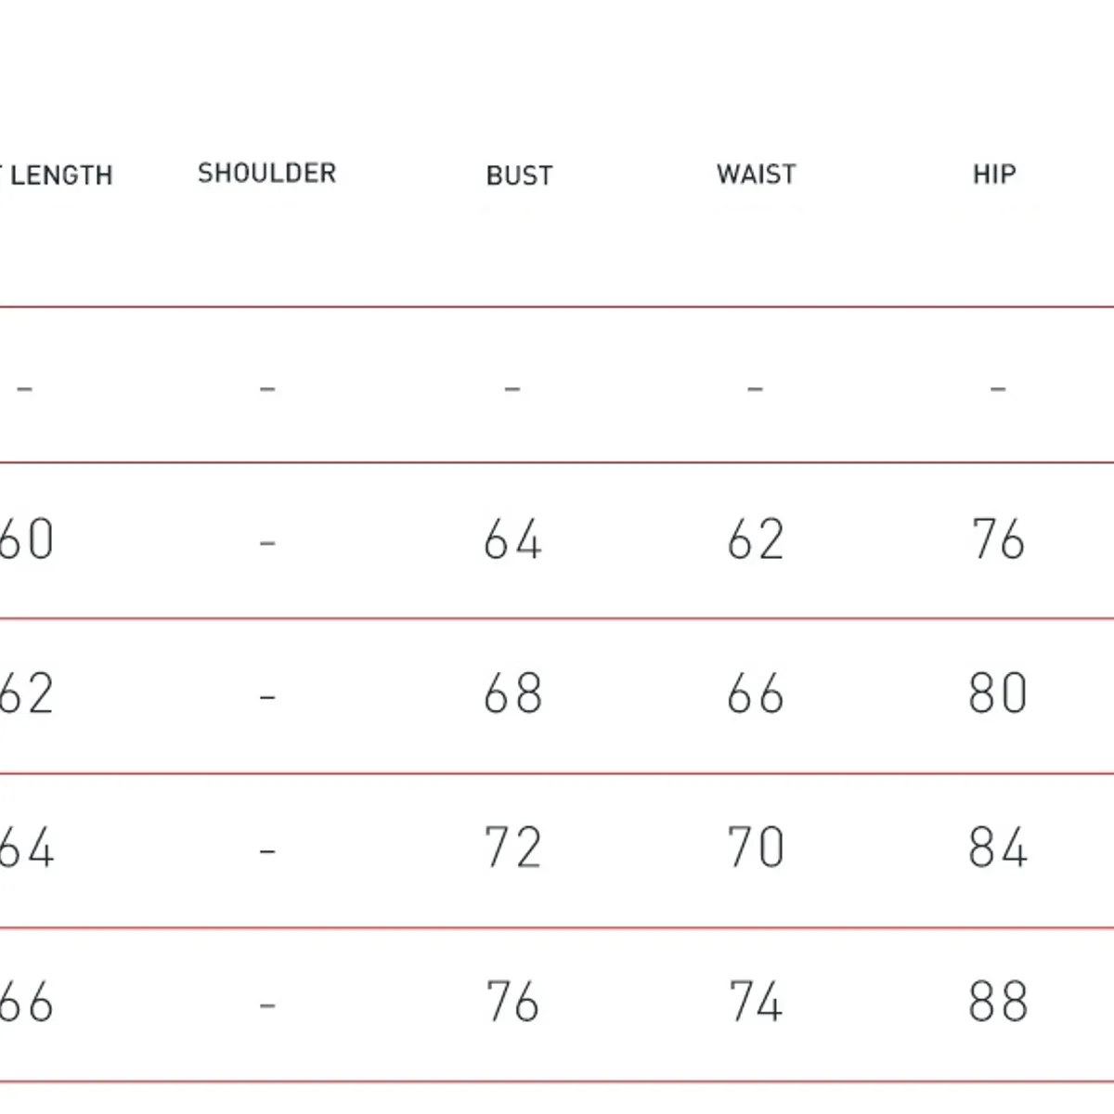Image resolution: width=1114 pixels, height=1114 pixels.
Task: Click the WAIST column header
Action: [756, 175]
